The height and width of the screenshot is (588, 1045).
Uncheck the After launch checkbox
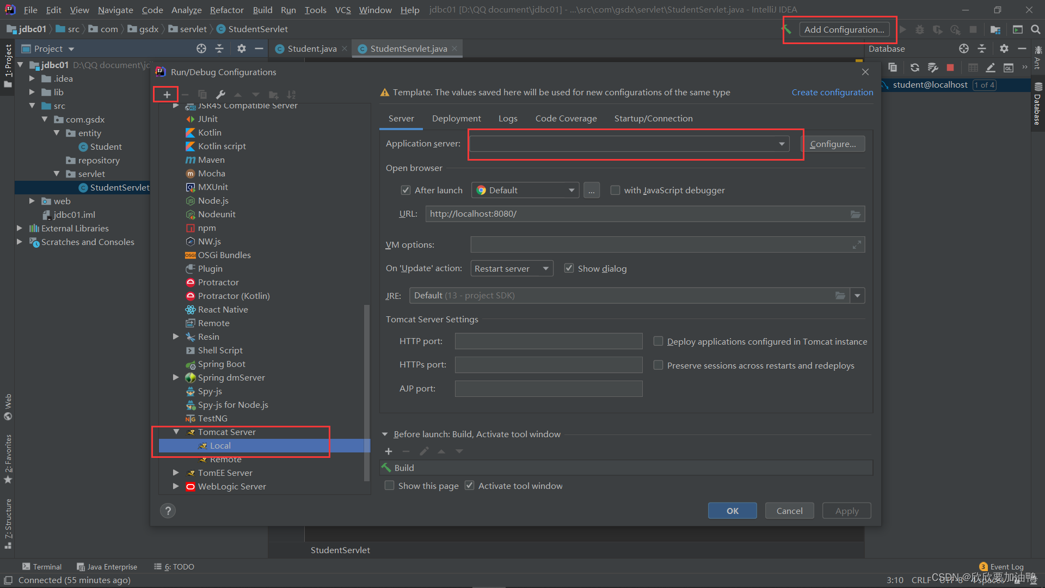pos(405,190)
